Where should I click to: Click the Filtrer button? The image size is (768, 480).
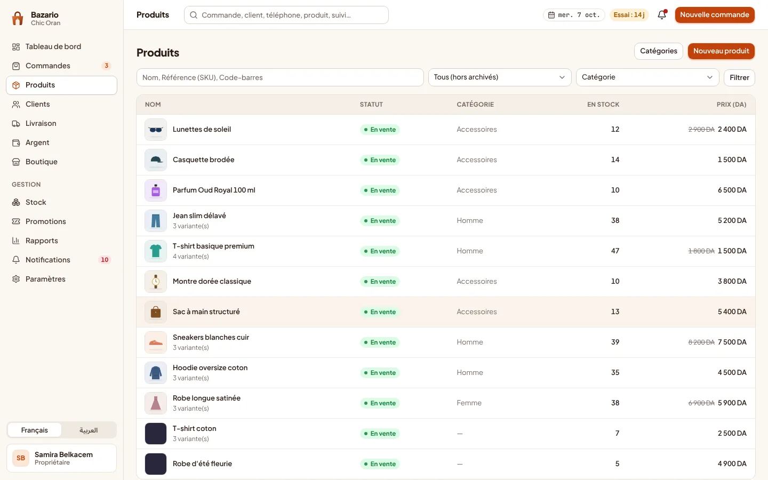[x=739, y=78]
